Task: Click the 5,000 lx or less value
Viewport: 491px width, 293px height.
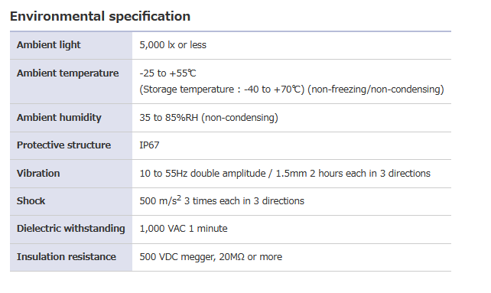Action: point(173,45)
